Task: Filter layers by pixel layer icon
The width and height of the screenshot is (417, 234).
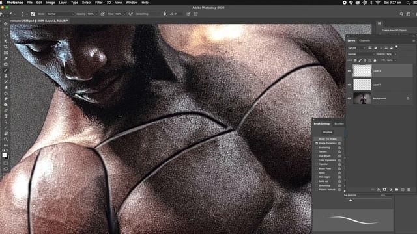Action: pos(370,48)
